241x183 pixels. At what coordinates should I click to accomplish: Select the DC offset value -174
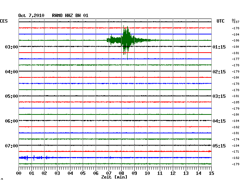235,139
